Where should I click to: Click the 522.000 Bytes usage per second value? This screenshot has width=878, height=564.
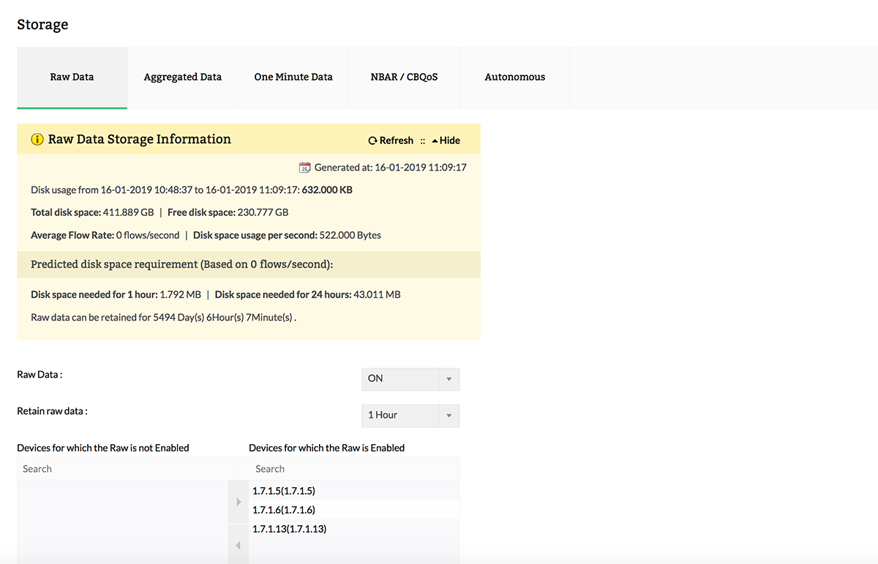tap(350, 236)
